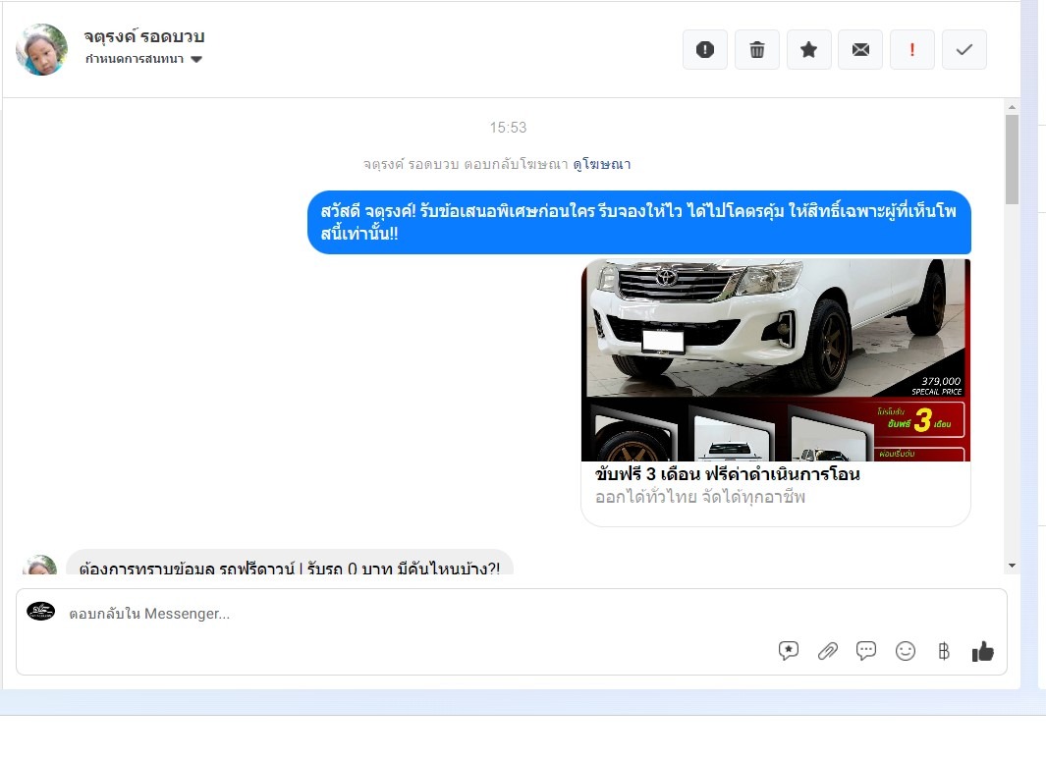Delete conversation using trash can icon
1046x759 pixels.
pos(757,50)
